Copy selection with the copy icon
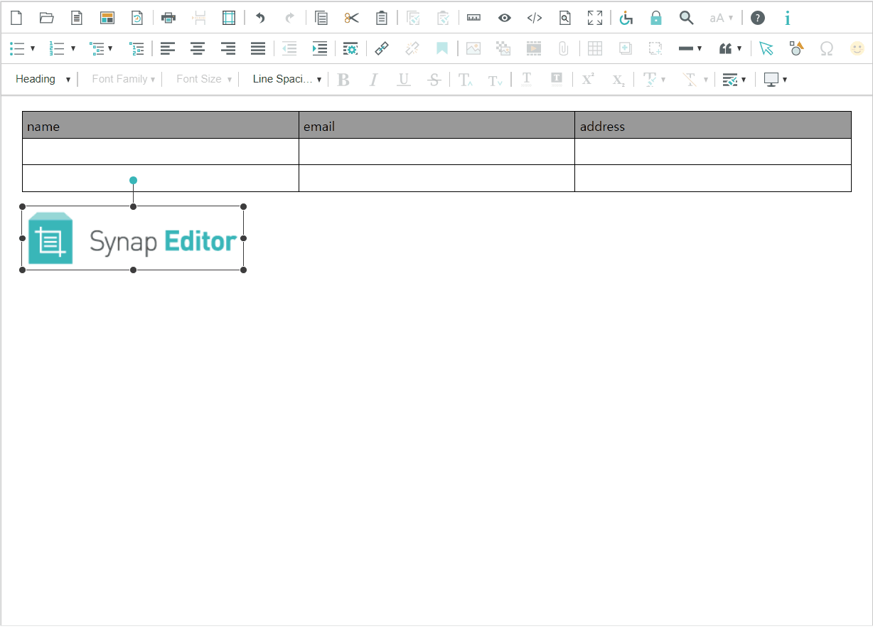Viewport: 873px width, 631px height. tap(321, 18)
